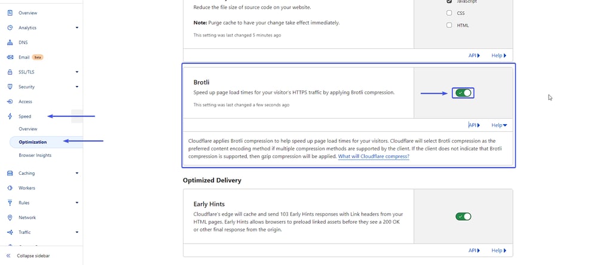Open the Optimization submenu item
The height and width of the screenshot is (265, 612).
click(x=32, y=142)
